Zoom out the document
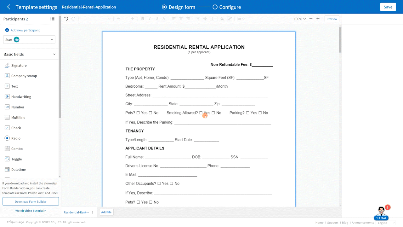Screen dimensions: 403x227 311,19
